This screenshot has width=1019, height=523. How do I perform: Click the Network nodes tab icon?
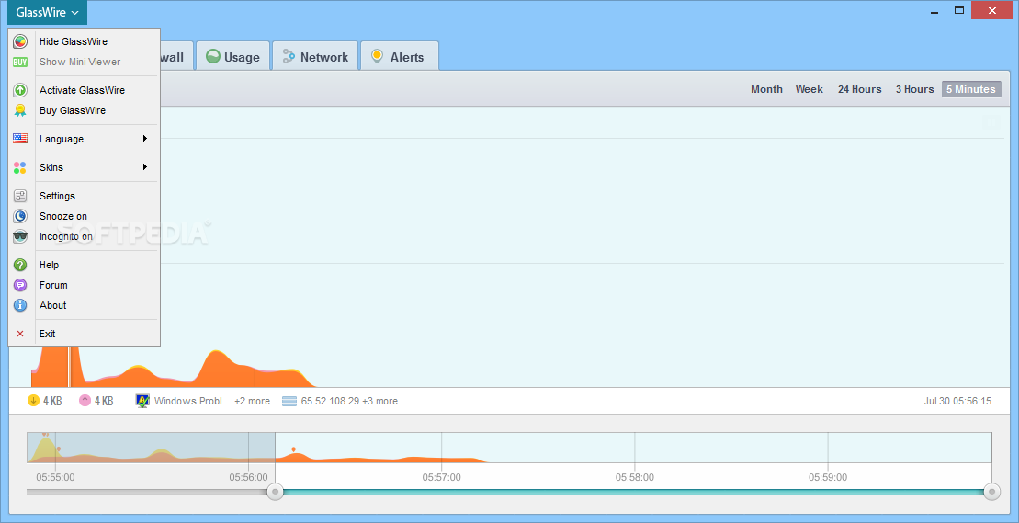coord(289,56)
